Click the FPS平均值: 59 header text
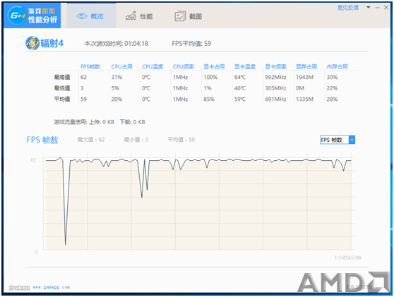 pyautogui.click(x=191, y=44)
